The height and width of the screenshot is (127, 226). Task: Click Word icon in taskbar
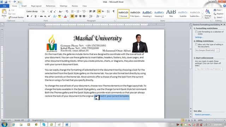point(67,125)
